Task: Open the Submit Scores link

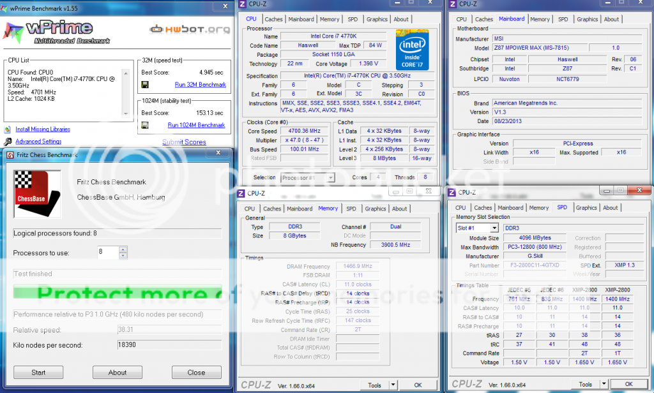Action: [184, 142]
